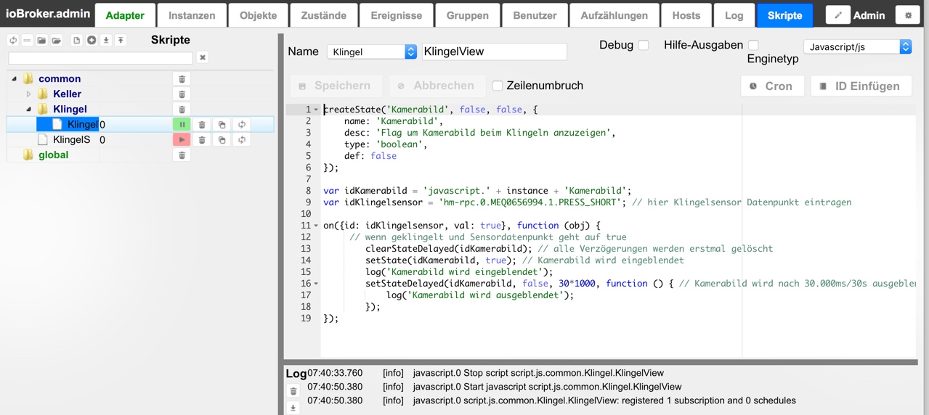Open the Objekte tab
Image resolution: width=929 pixels, height=415 pixels.
click(x=258, y=15)
